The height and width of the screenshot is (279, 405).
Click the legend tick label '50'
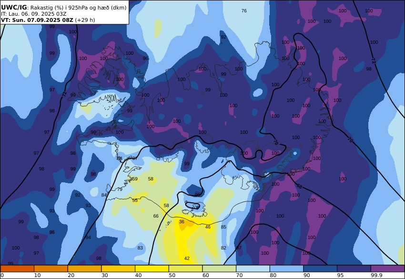pos(172,275)
